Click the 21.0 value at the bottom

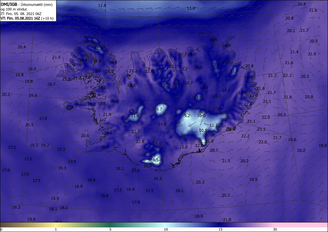tap(227, 220)
